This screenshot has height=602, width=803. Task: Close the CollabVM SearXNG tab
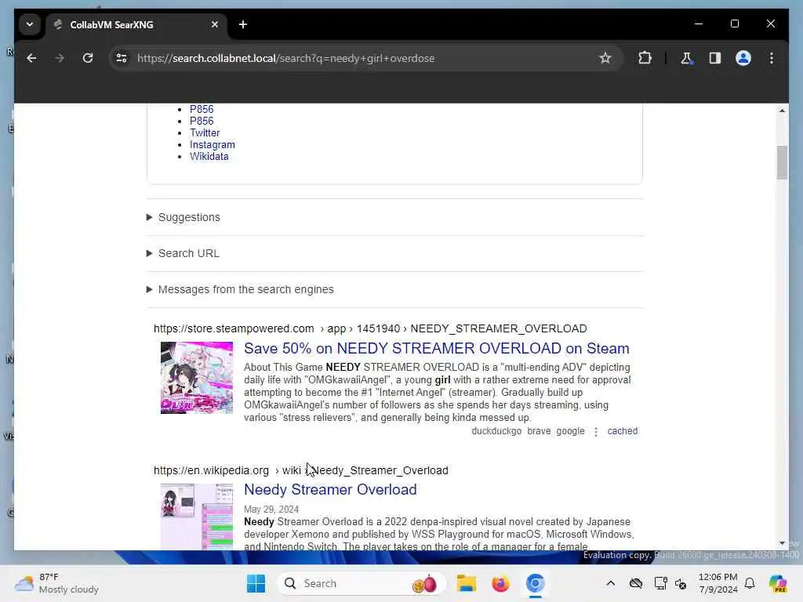click(x=215, y=24)
